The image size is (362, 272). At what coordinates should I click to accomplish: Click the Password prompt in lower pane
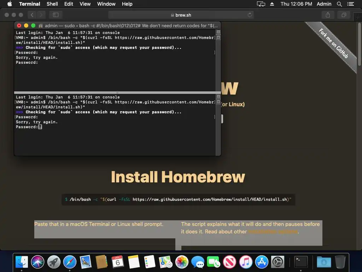pos(27,127)
